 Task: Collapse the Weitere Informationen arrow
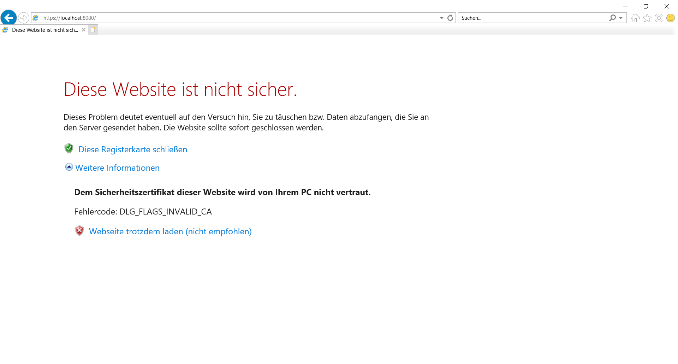[69, 167]
